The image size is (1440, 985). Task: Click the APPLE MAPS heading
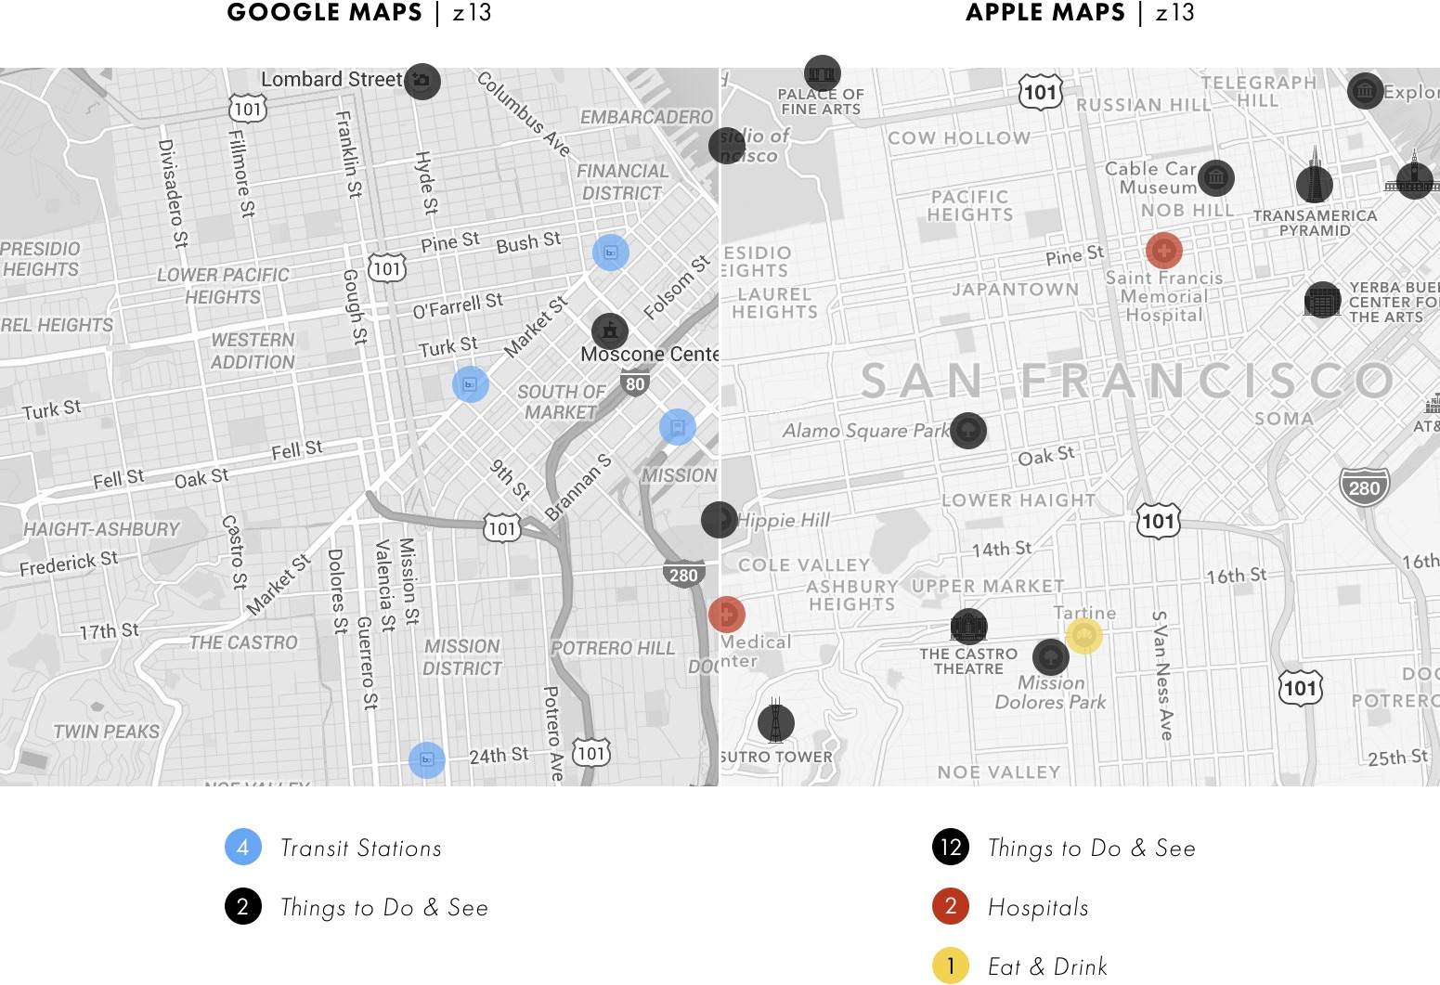tap(1044, 13)
